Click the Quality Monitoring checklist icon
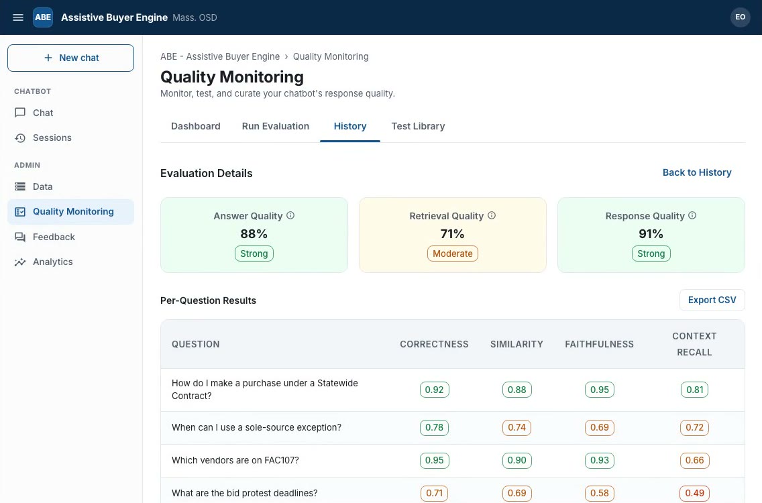 (20, 212)
